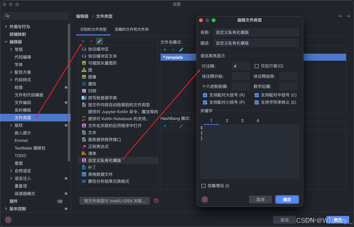Viewport: 354px width, 227px height.
Task: Click the pencil icon to edit the file type
Action: (x=99, y=41)
